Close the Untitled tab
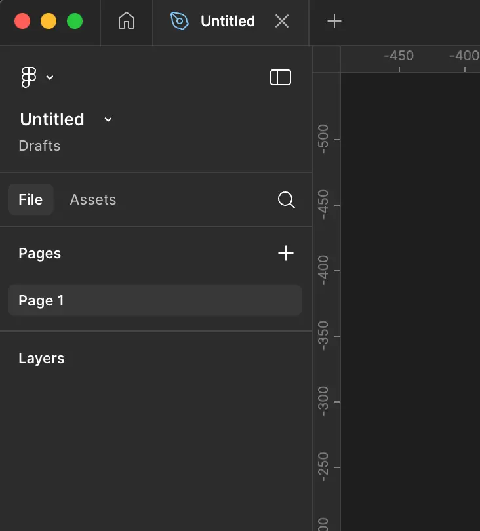The height and width of the screenshot is (531, 480). 282,22
